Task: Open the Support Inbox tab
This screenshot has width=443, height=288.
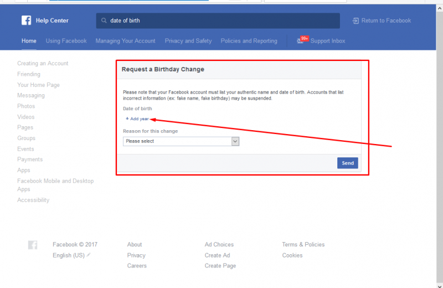Action: pos(328,41)
